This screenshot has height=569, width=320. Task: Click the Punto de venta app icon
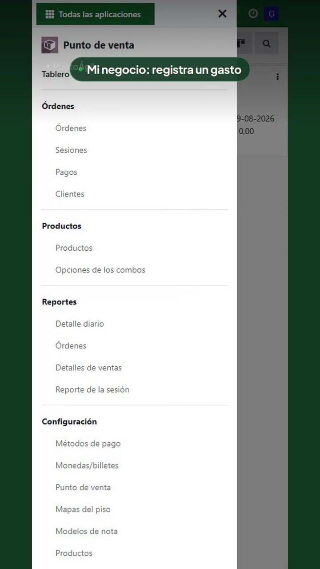coord(50,45)
